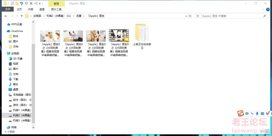The image size is (272, 136).
Task: Open 桌面 in the navigation pane
Action: 14,90
